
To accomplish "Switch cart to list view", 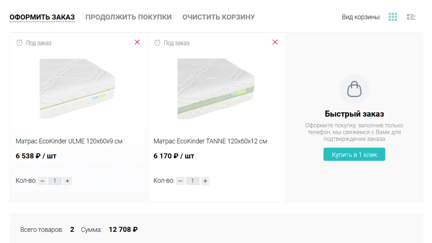I will [x=411, y=17].
